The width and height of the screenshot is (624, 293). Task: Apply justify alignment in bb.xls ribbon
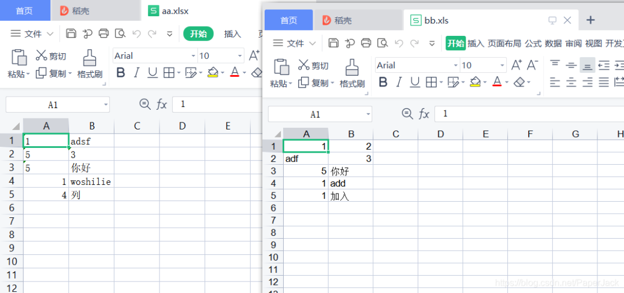point(604,83)
